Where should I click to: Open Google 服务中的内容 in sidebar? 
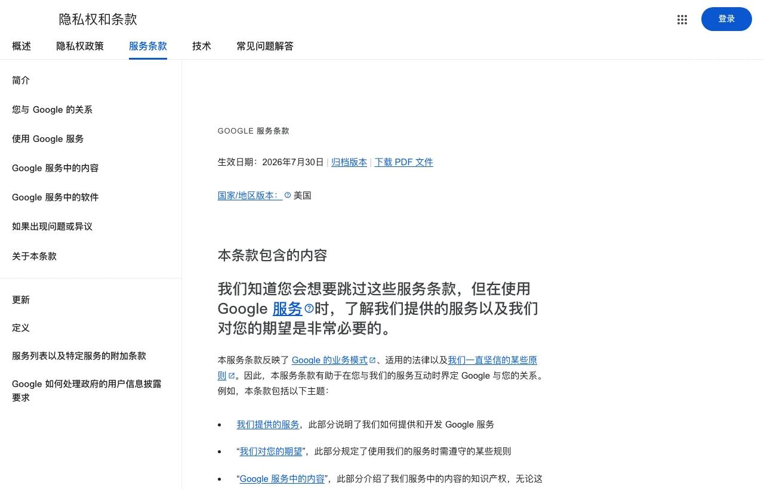tap(56, 168)
